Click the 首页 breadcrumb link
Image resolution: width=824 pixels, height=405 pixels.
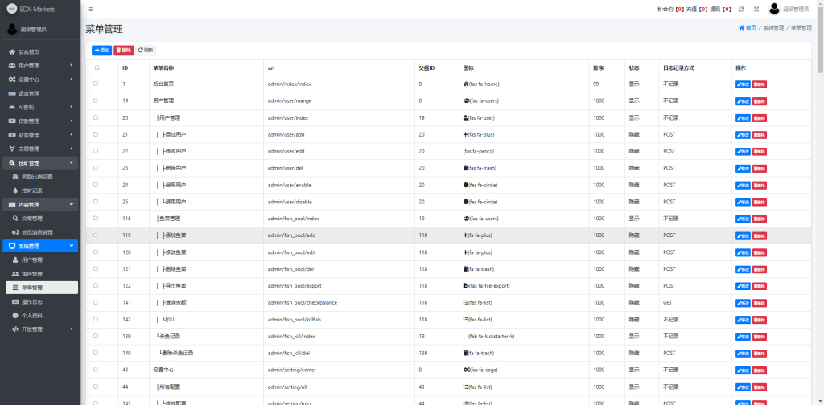click(x=748, y=27)
